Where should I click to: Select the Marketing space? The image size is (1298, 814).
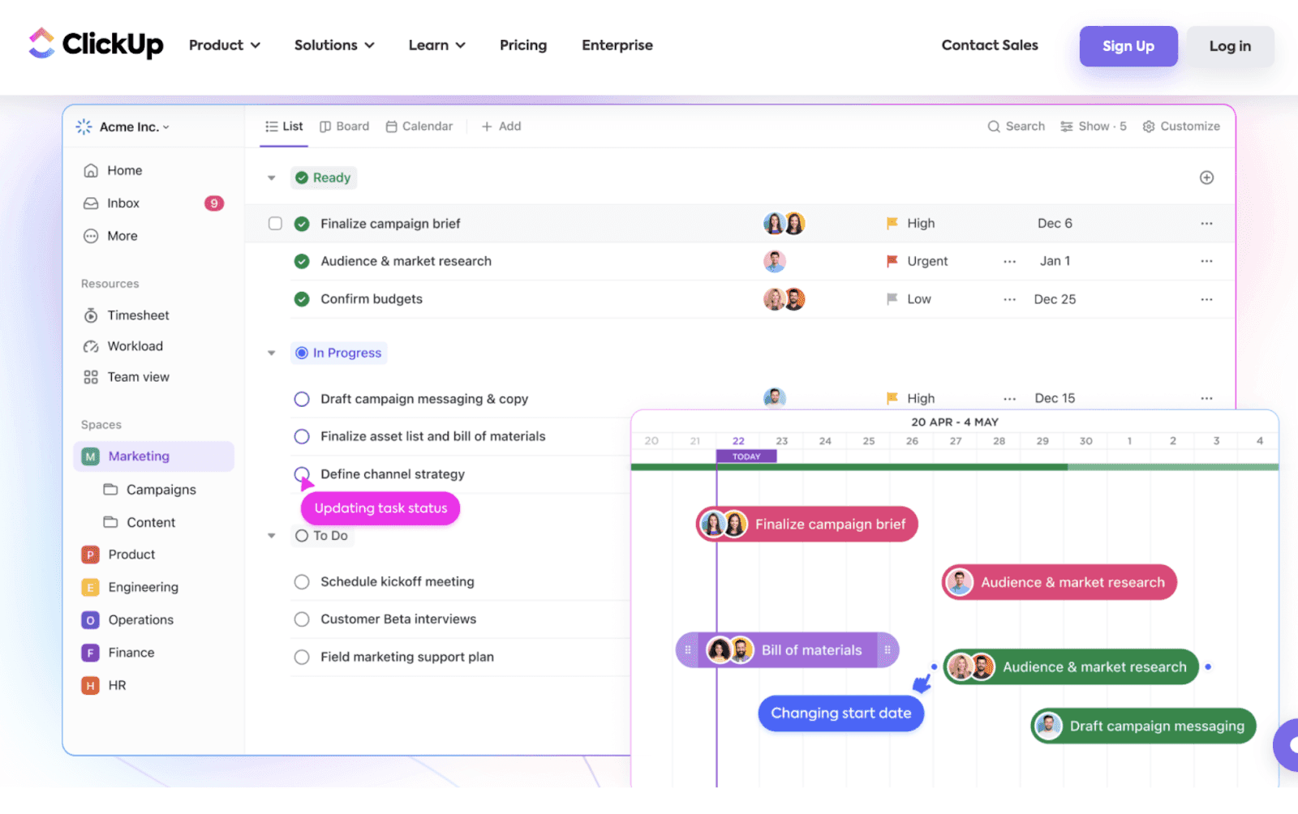[153, 456]
